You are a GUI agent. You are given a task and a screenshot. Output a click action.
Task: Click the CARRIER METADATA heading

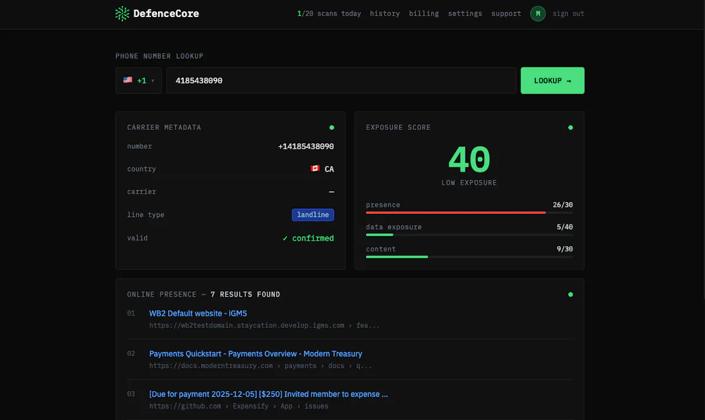pyautogui.click(x=164, y=127)
